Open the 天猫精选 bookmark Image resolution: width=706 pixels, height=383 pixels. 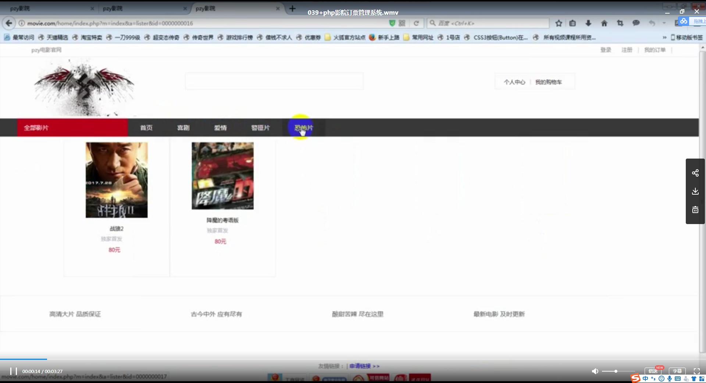coord(53,37)
